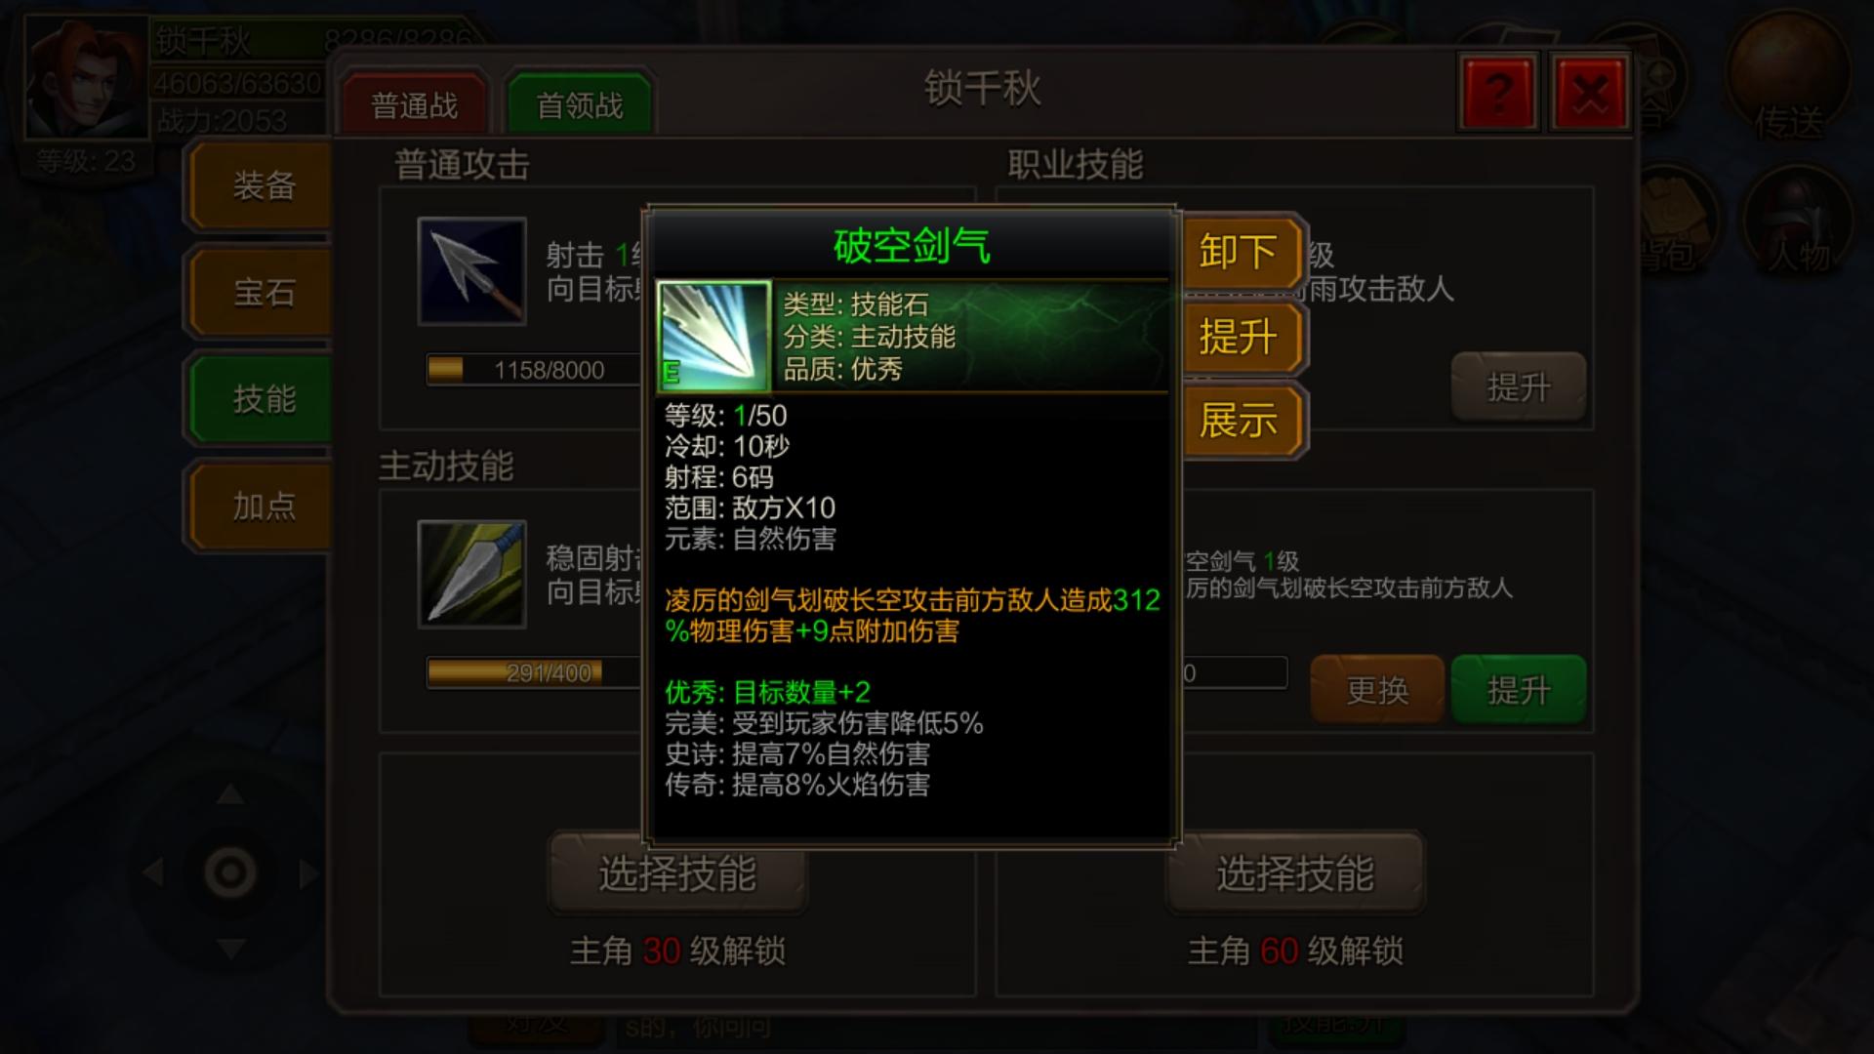Image resolution: width=1874 pixels, height=1054 pixels.
Task: Open the 加点 attribute points menu
Action: pos(263,506)
